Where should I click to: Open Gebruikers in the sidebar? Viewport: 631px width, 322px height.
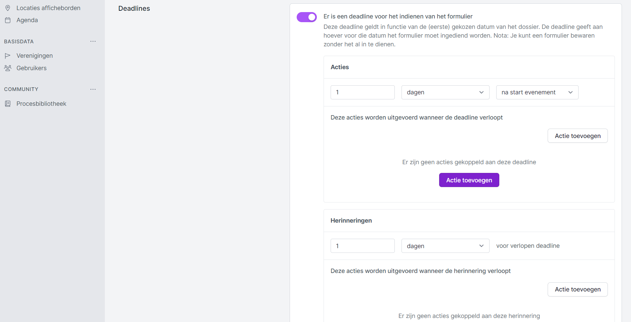coord(32,68)
